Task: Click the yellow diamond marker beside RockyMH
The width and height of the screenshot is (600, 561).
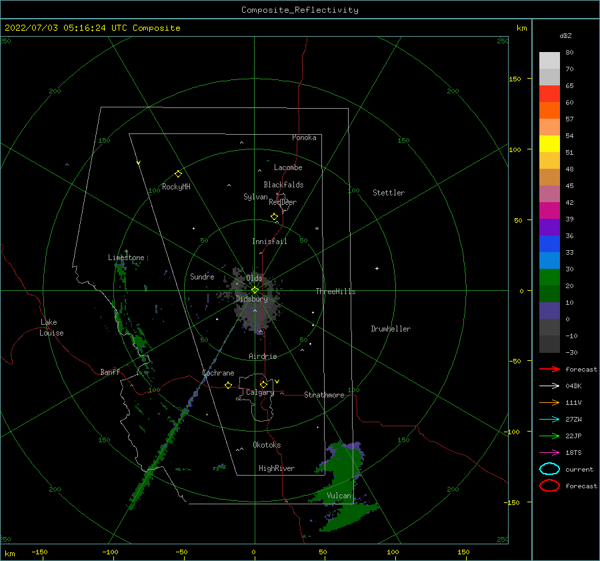Action: tap(178, 174)
